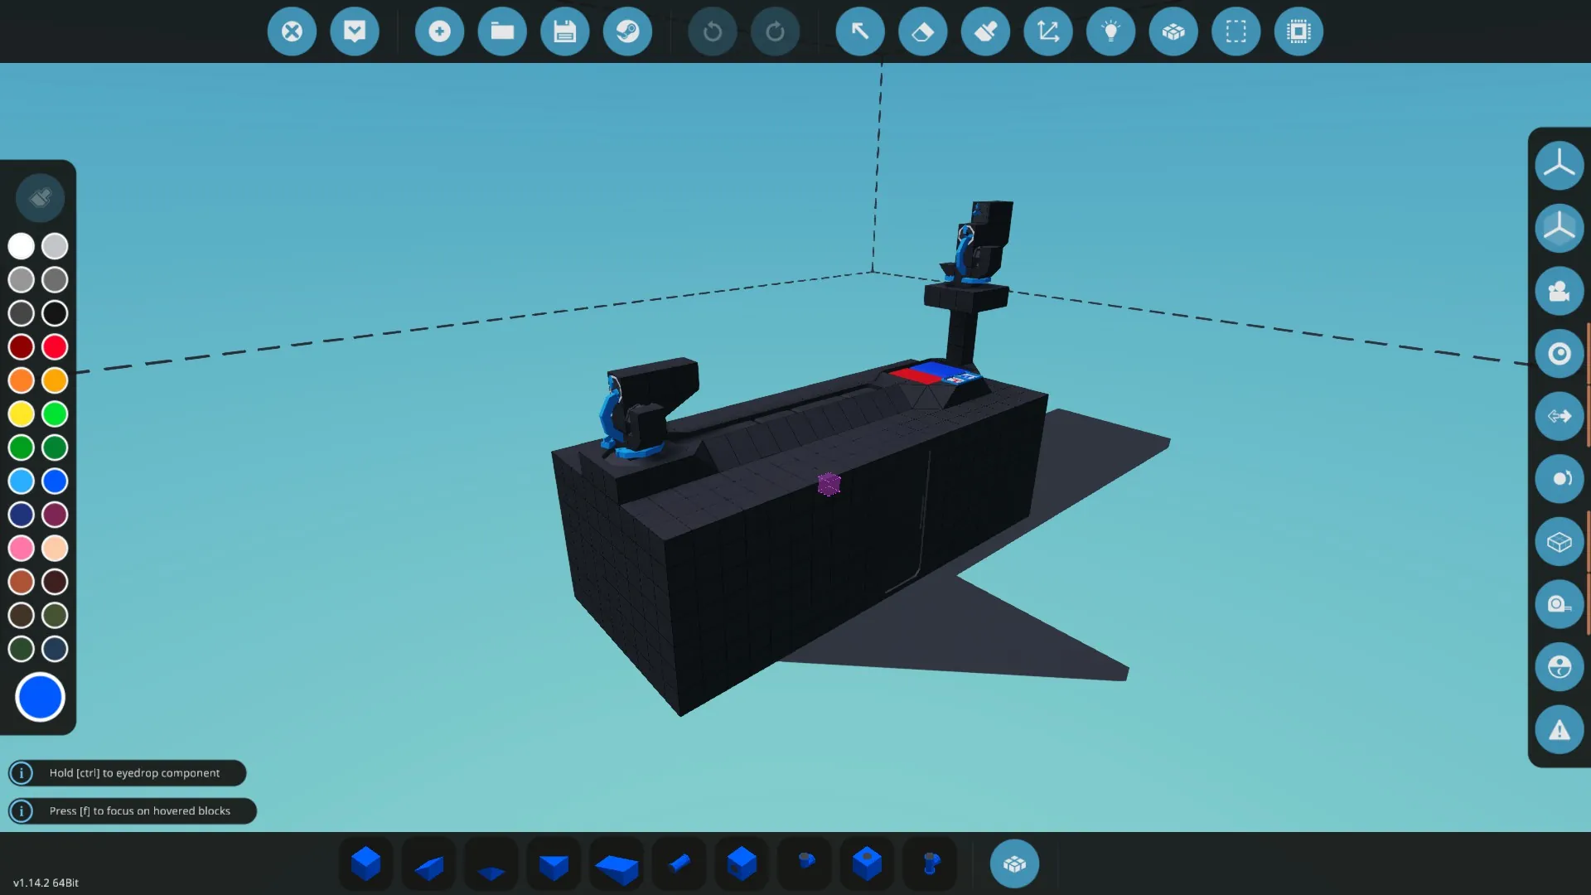1591x895 pixels.
Task: Toggle the dashed area selection mode
Action: [x=1236, y=31]
